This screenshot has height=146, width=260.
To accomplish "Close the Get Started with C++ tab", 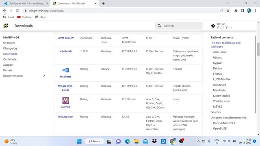I will click(47, 3).
